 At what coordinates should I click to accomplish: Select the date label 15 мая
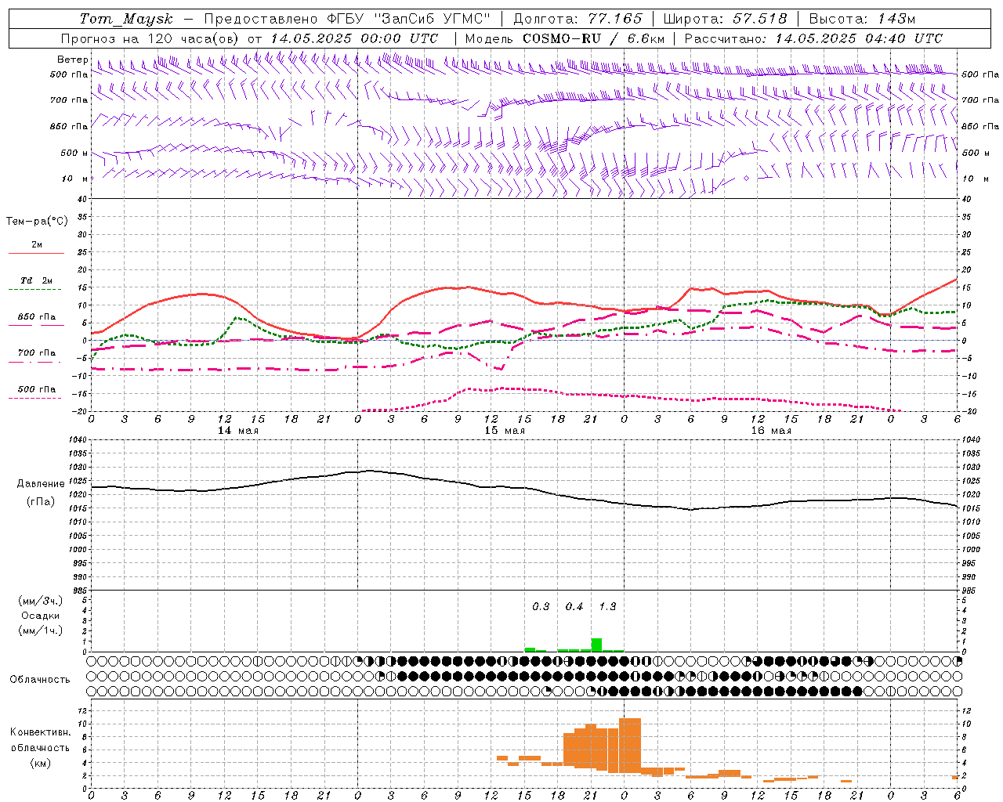505,431
